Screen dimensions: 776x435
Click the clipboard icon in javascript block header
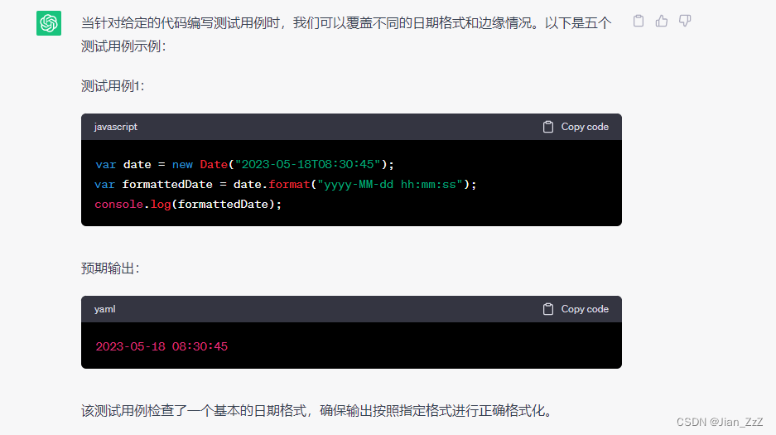(x=548, y=127)
